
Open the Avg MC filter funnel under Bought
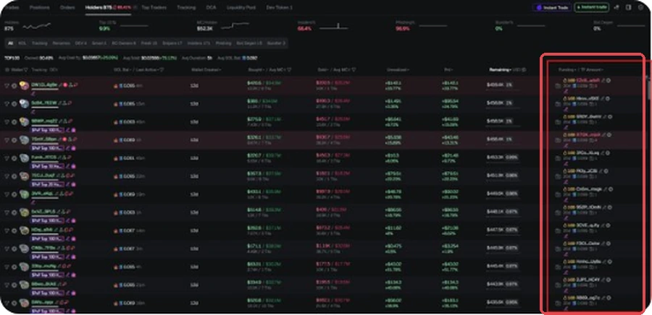tap(289, 69)
